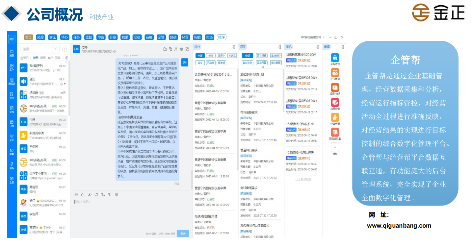Select the 商机 top navigation tab
Screen dimensions: 472x250
149,37
